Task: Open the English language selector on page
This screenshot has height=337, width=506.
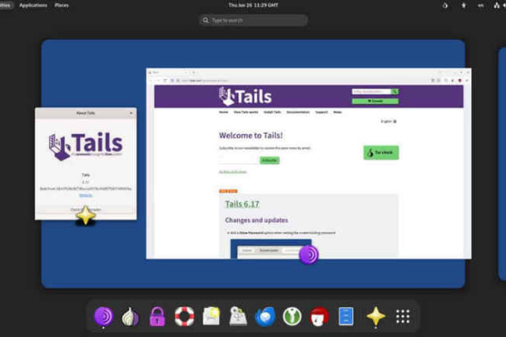Action: [388, 121]
